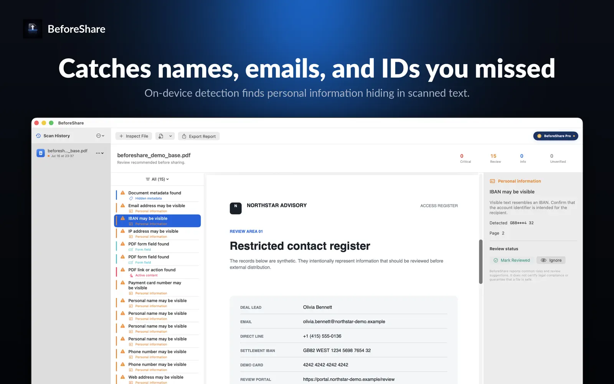
Task: Filter by Info count
Action: pos(523,158)
